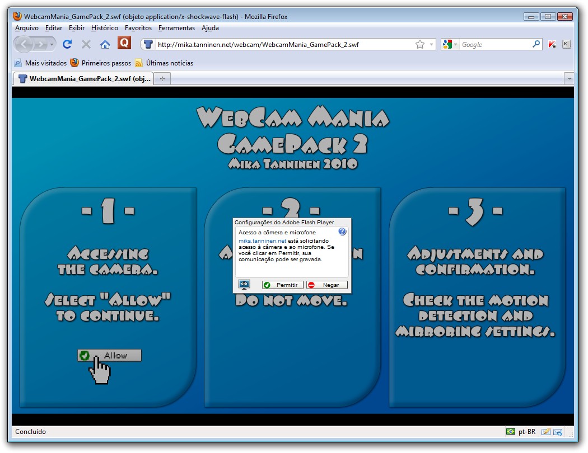Click the Concluído status text
588x453 pixels.
[30, 432]
